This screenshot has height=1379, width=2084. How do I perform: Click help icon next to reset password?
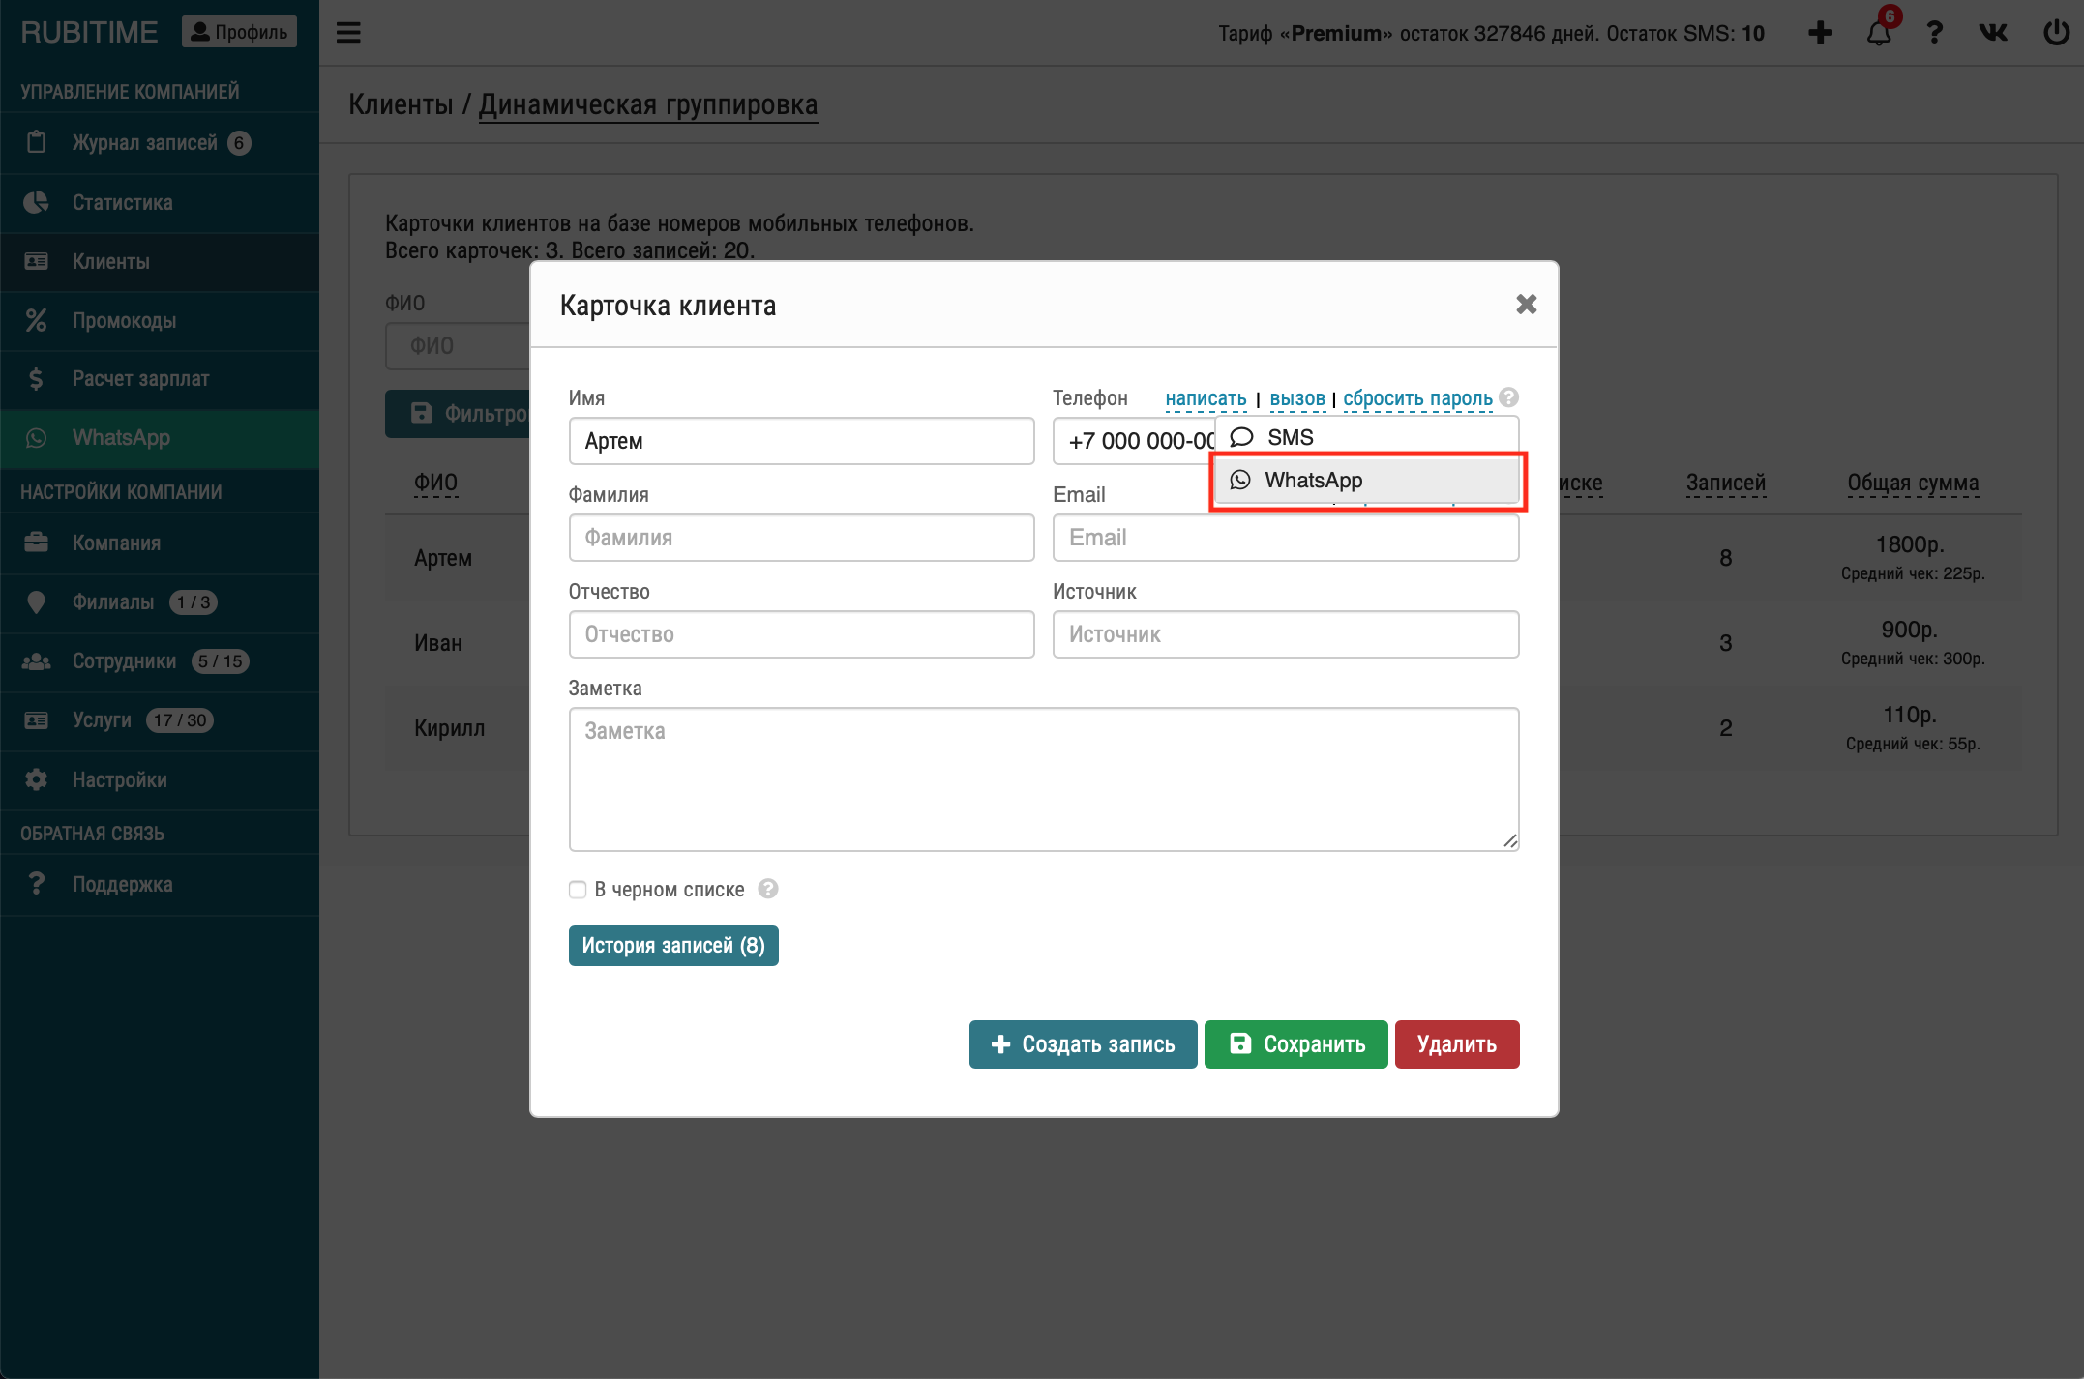[1508, 397]
